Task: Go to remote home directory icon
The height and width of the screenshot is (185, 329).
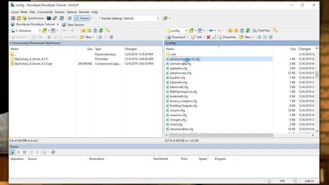Action: tap(242, 31)
